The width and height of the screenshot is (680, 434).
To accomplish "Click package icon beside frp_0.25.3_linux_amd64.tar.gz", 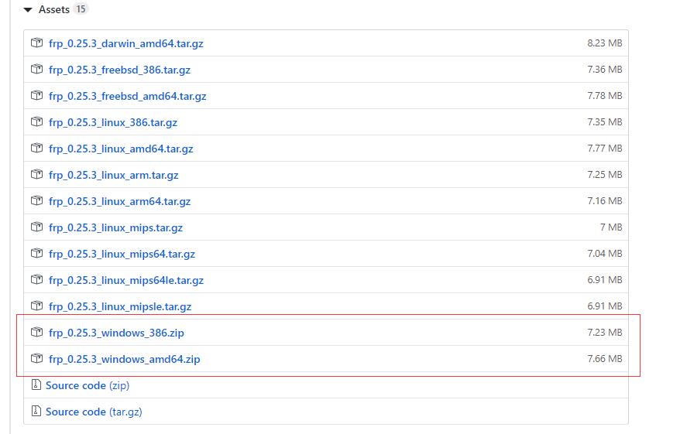I will pyautogui.click(x=36, y=149).
